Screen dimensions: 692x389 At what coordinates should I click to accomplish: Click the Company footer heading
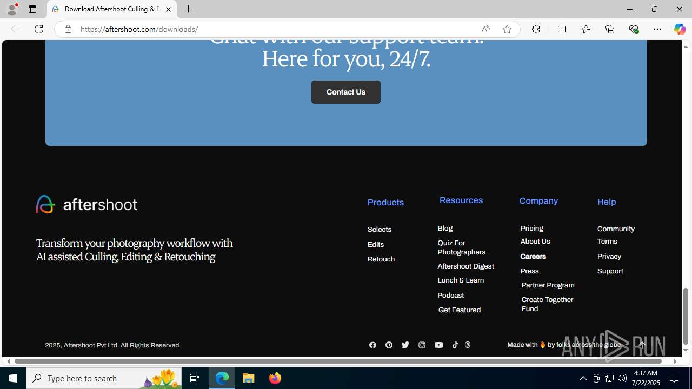tap(538, 201)
